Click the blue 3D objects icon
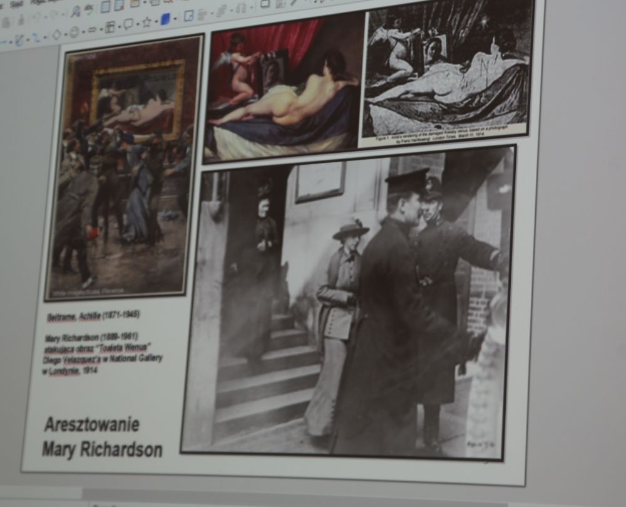The width and height of the screenshot is (626, 507). coord(165,19)
